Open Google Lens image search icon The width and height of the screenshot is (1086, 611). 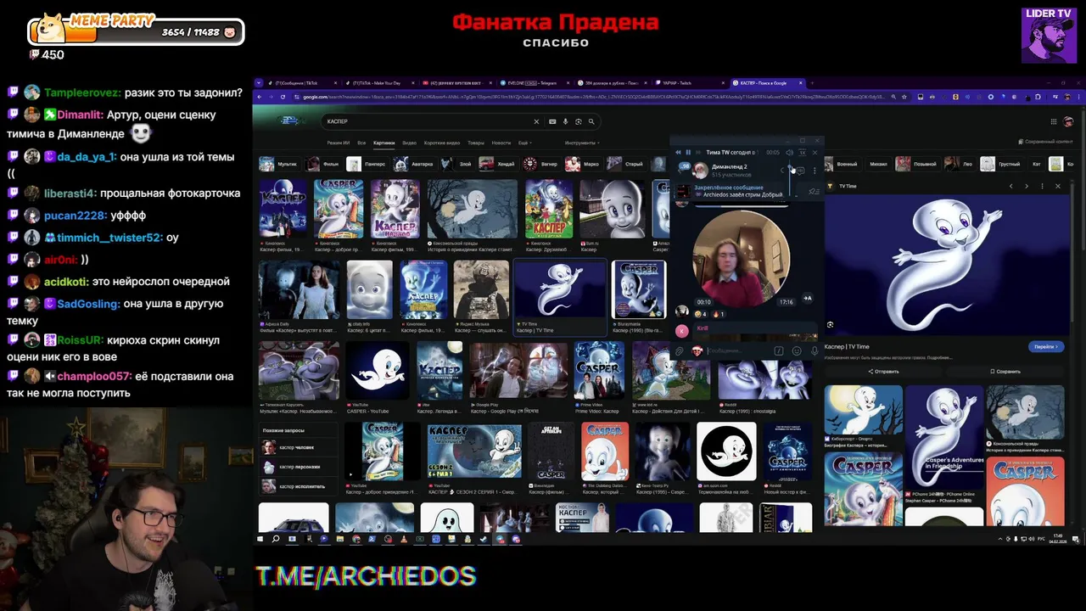click(x=579, y=121)
